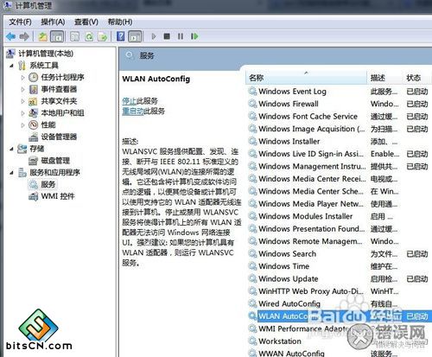Click the Windows Installer gear icon
This screenshot has width=432, height=357.
coord(252,141)
